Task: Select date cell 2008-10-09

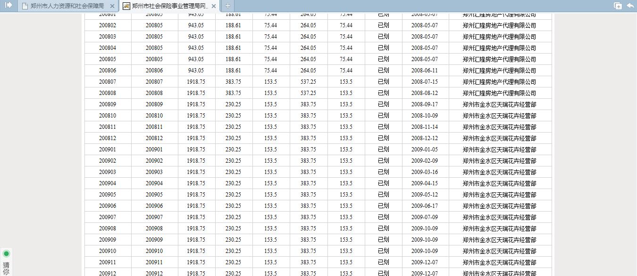Action: [x=425, y=116]
